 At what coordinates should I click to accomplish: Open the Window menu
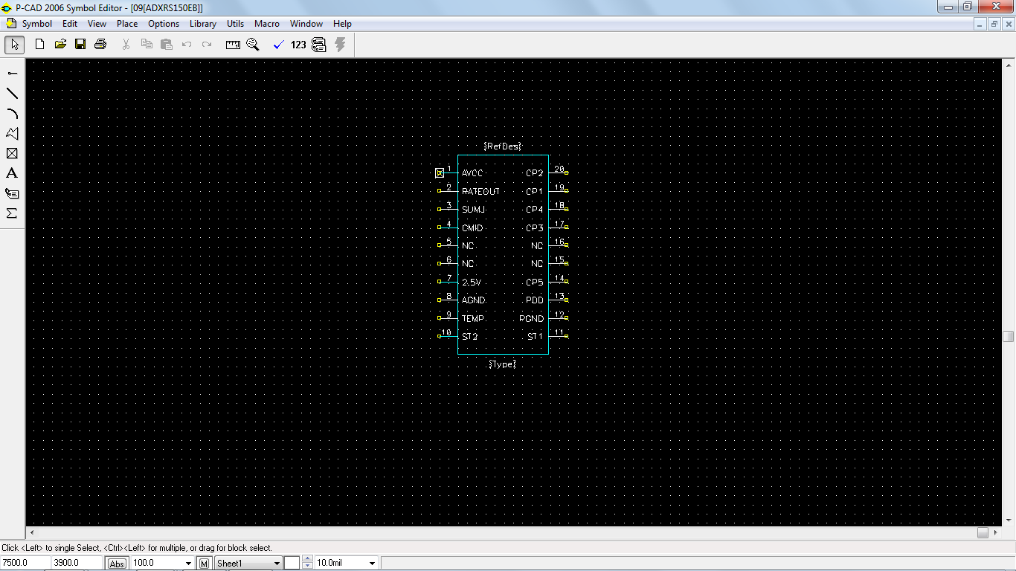306,24
